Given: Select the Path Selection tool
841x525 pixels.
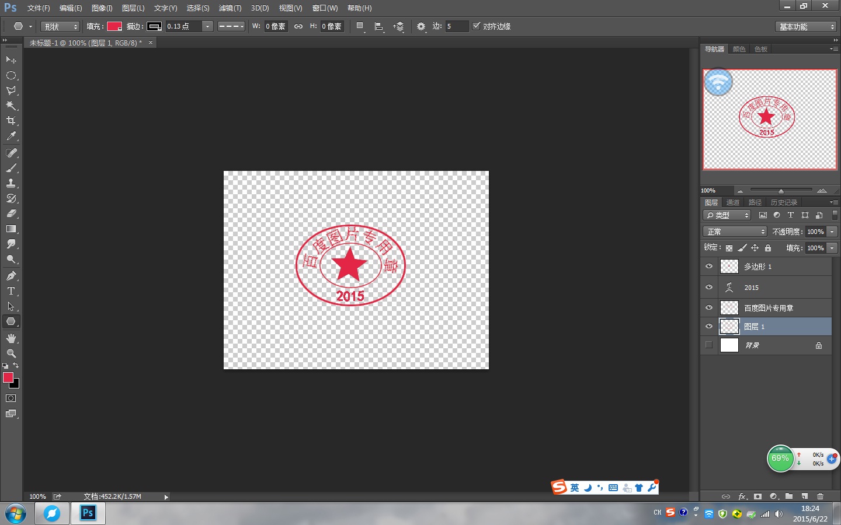Looking at the screenshot, I should [x=11, y=306].
